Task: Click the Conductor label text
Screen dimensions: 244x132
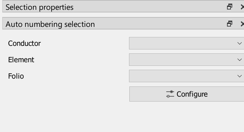Action: [24, 43]
